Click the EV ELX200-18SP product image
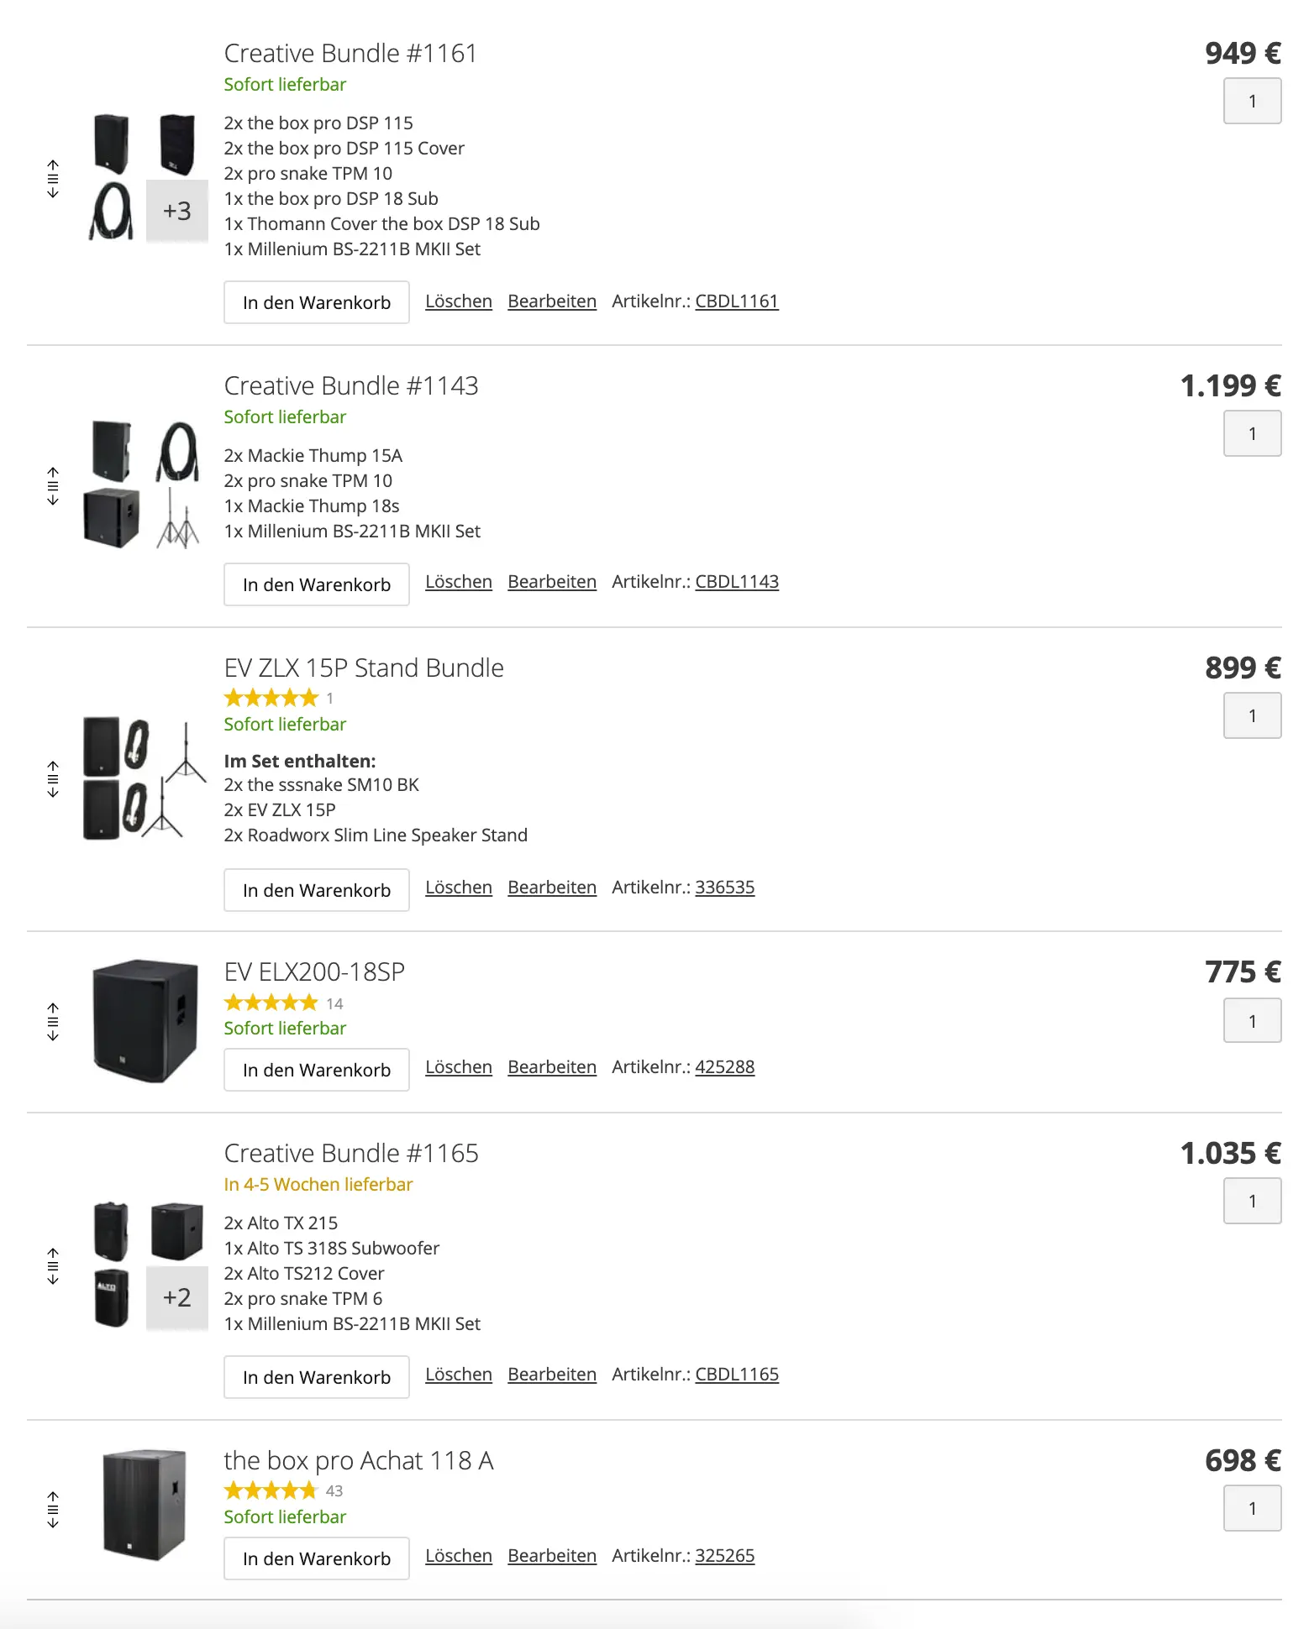This screenshot has width=1309, height=1629. click(145, 1021)
